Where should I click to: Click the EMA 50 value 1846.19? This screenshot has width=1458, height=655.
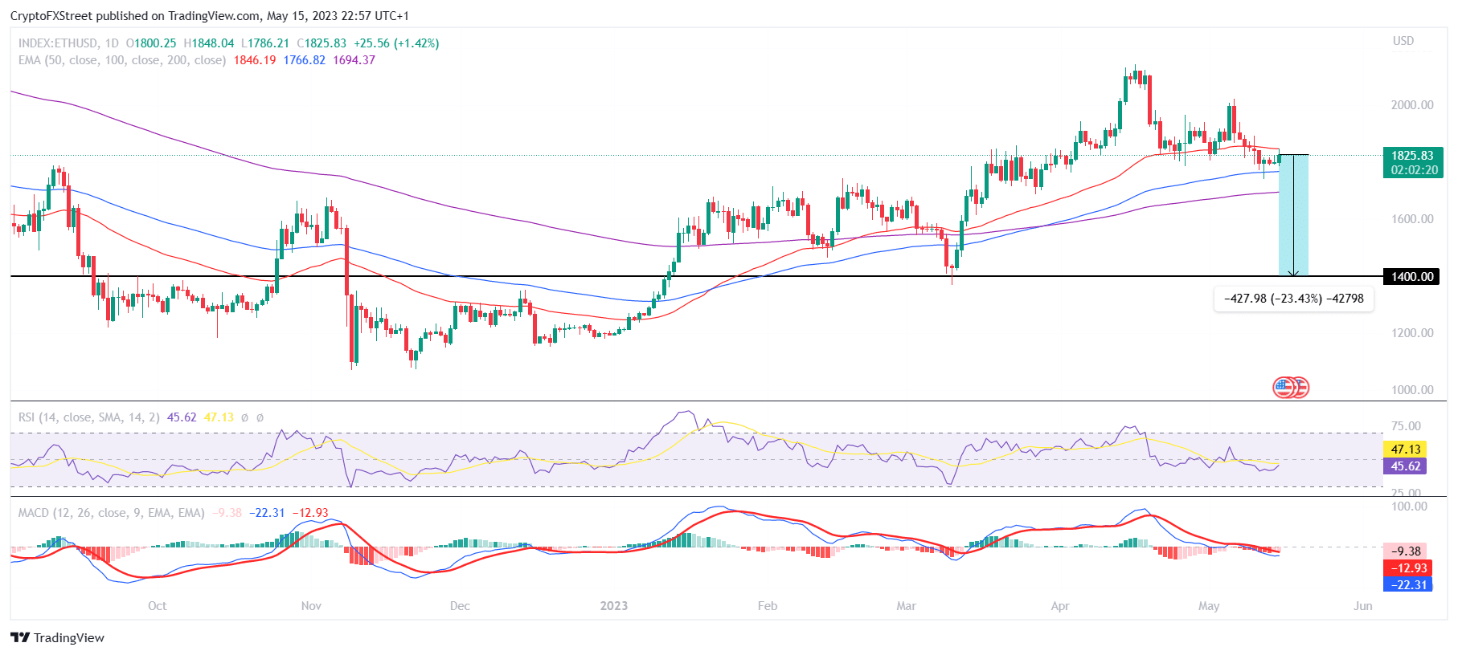click(x=254, y=60)
